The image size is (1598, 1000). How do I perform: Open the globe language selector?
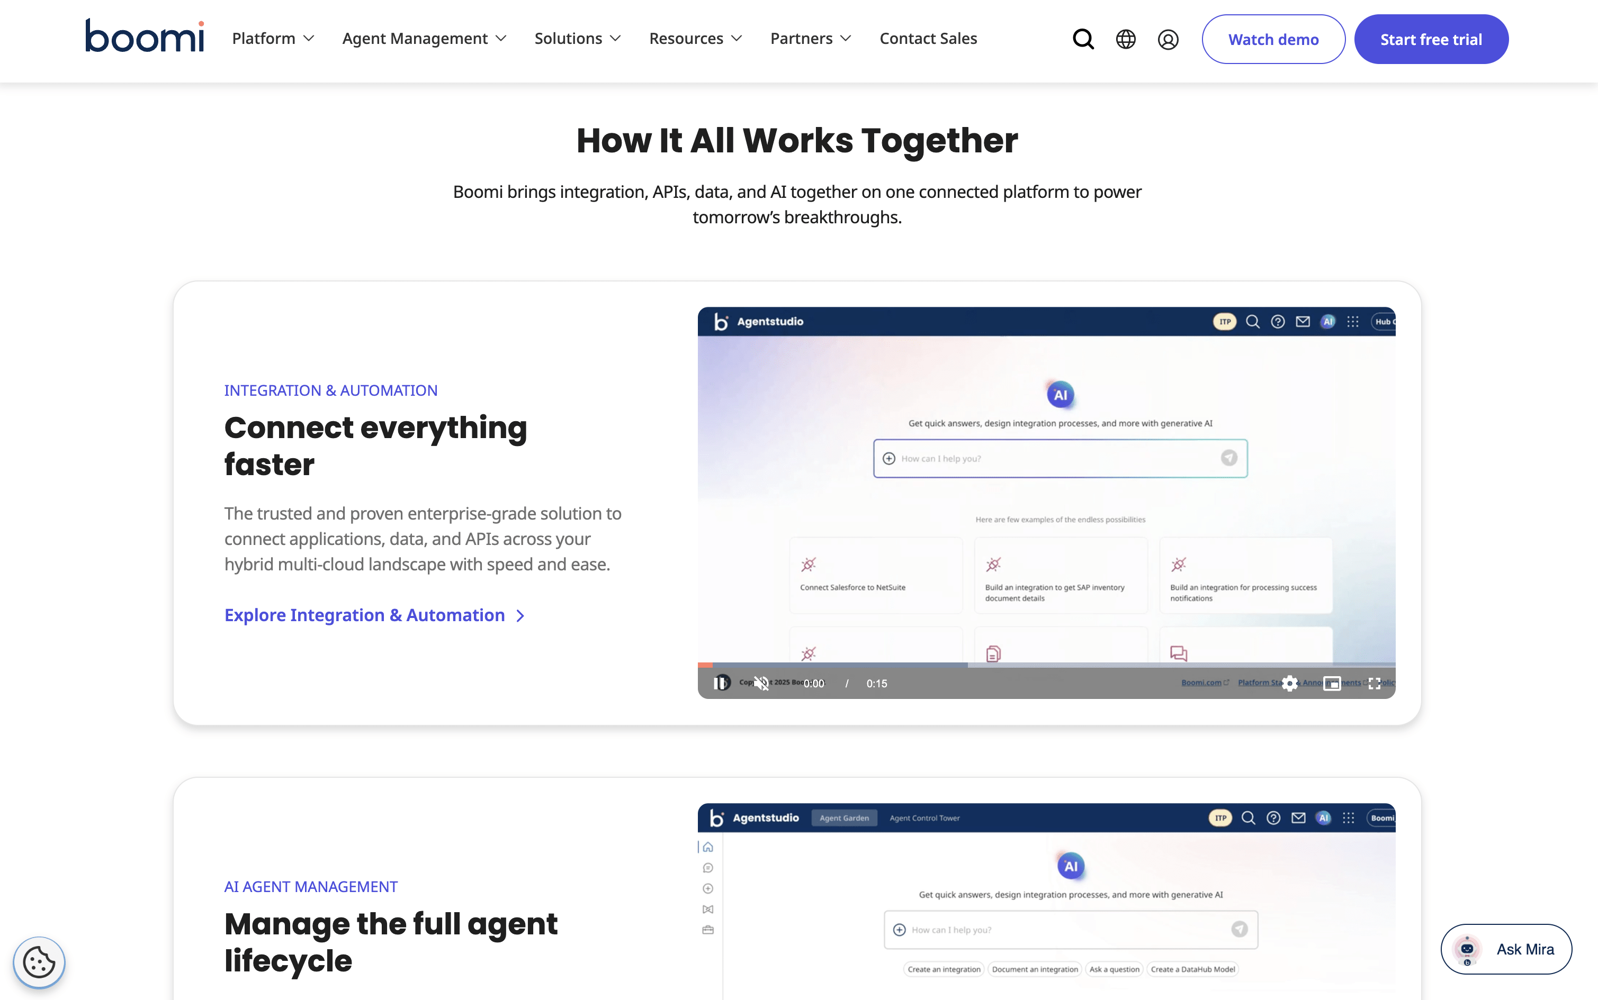tap(1126, 39)
